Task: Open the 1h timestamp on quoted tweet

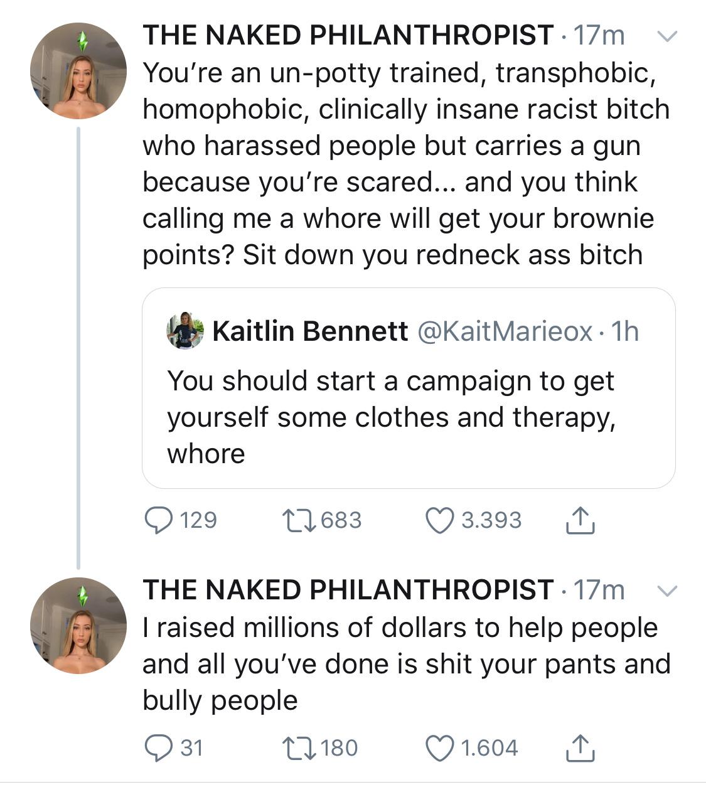Action: pos(625,331)
